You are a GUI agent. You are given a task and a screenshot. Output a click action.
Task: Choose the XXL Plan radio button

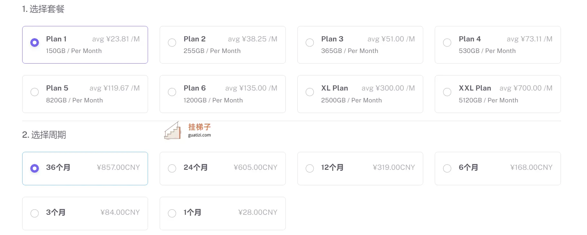pyautogui.click(x=447, y=92)
